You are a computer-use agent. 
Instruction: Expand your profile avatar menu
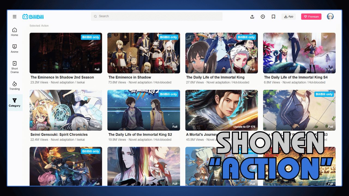pyautogui.click(x=330, y=16)
